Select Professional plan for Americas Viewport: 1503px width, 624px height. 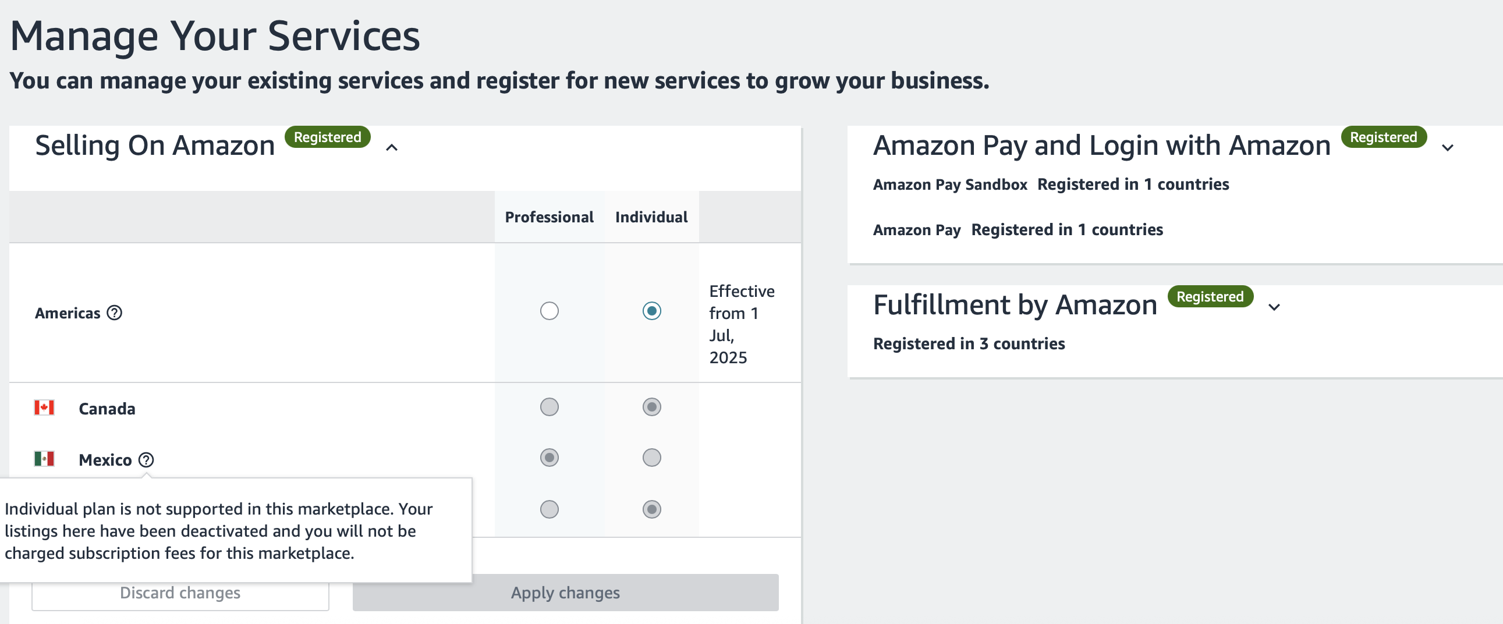(x=549, y=311)
